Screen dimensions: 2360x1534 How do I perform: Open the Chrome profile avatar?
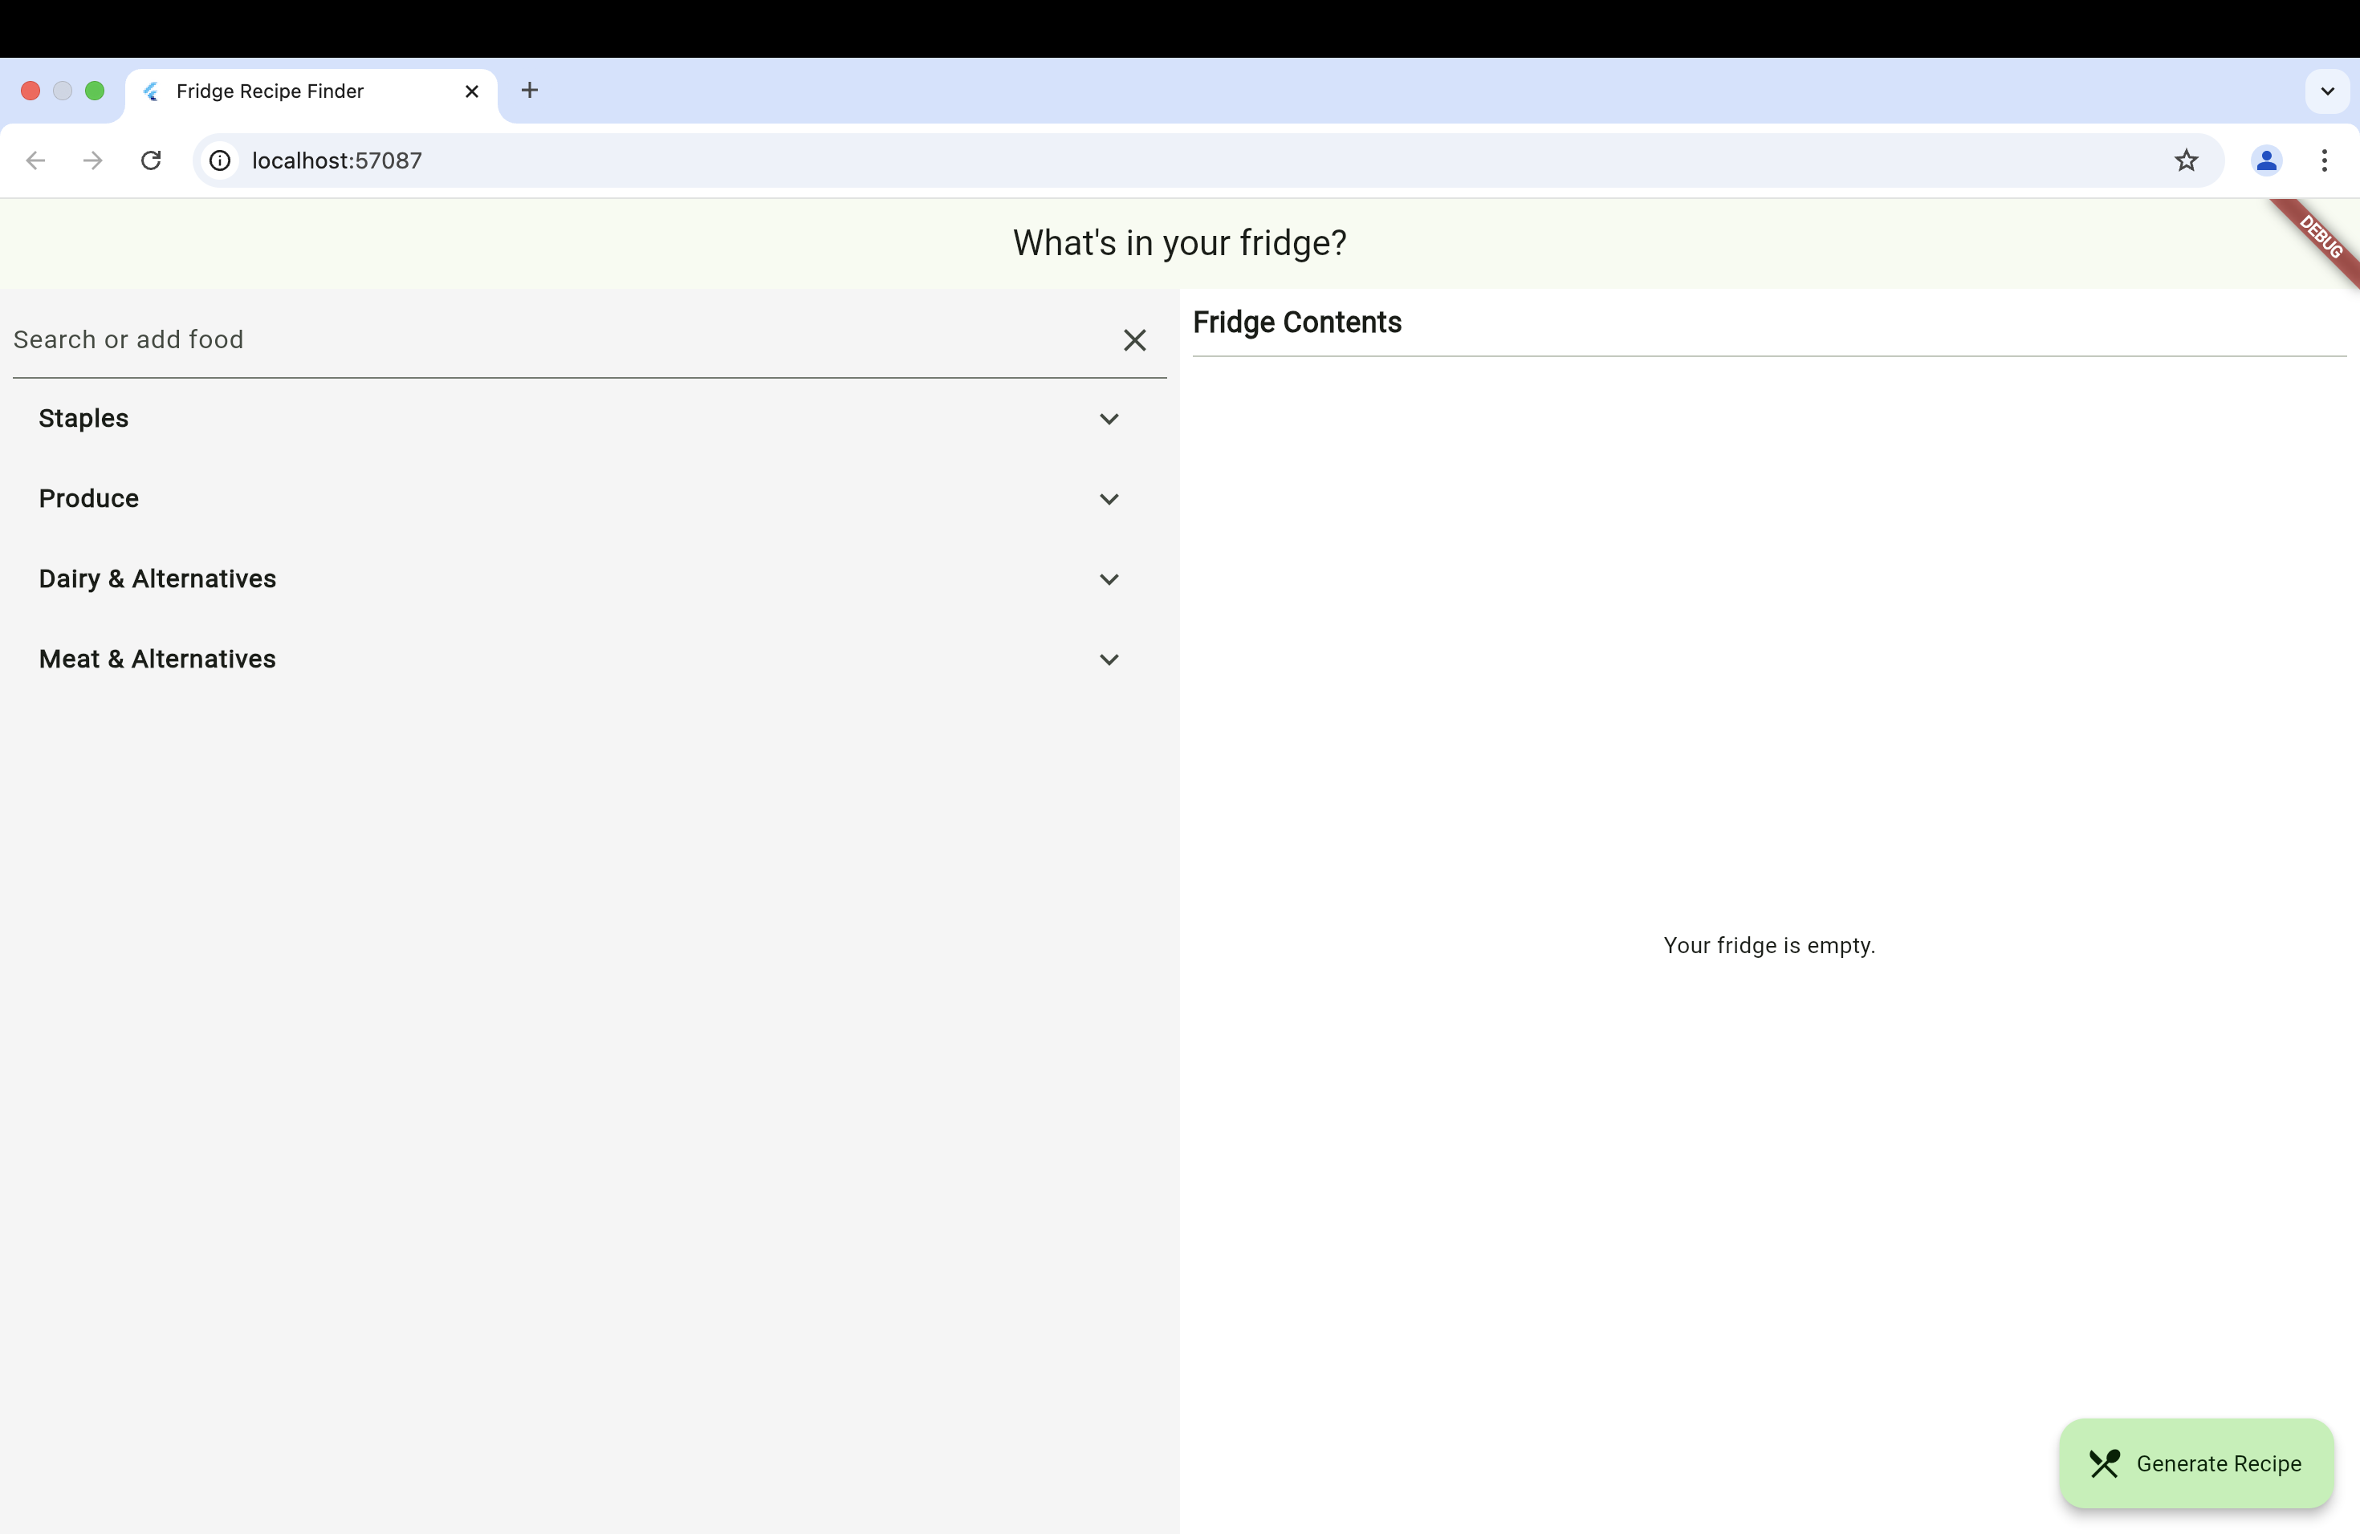(x=2266, y=160)
